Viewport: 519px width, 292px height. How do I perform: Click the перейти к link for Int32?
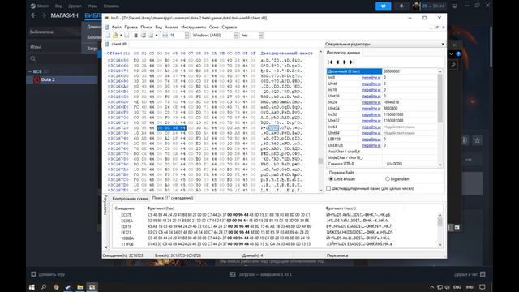point(371,114)
